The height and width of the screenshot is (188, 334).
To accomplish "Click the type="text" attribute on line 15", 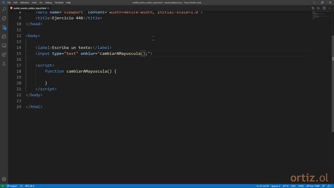I will pos(65,53).
